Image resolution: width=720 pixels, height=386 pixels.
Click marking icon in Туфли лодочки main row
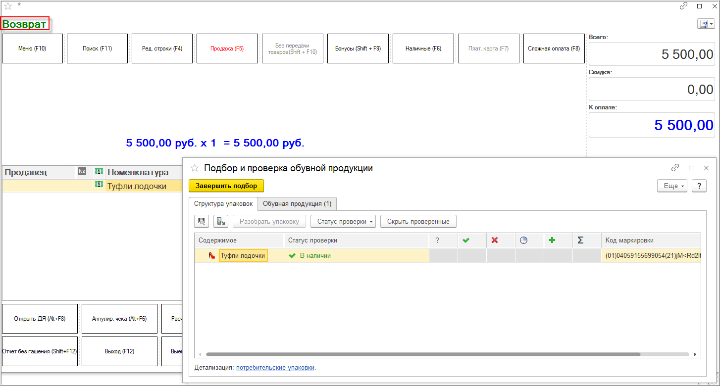pyautogui.click(x=98, y=185)
